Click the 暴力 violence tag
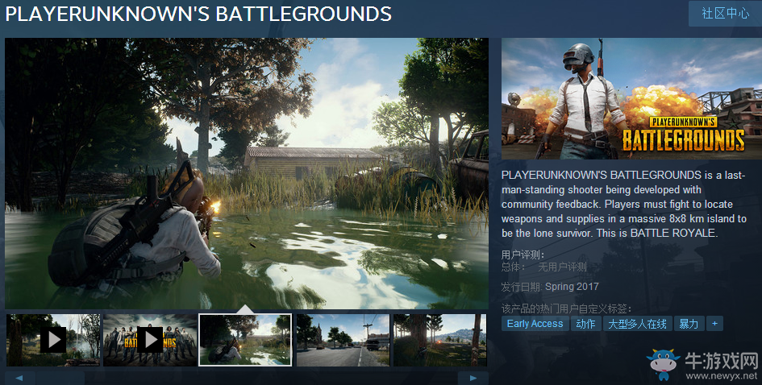 point(689,324)
